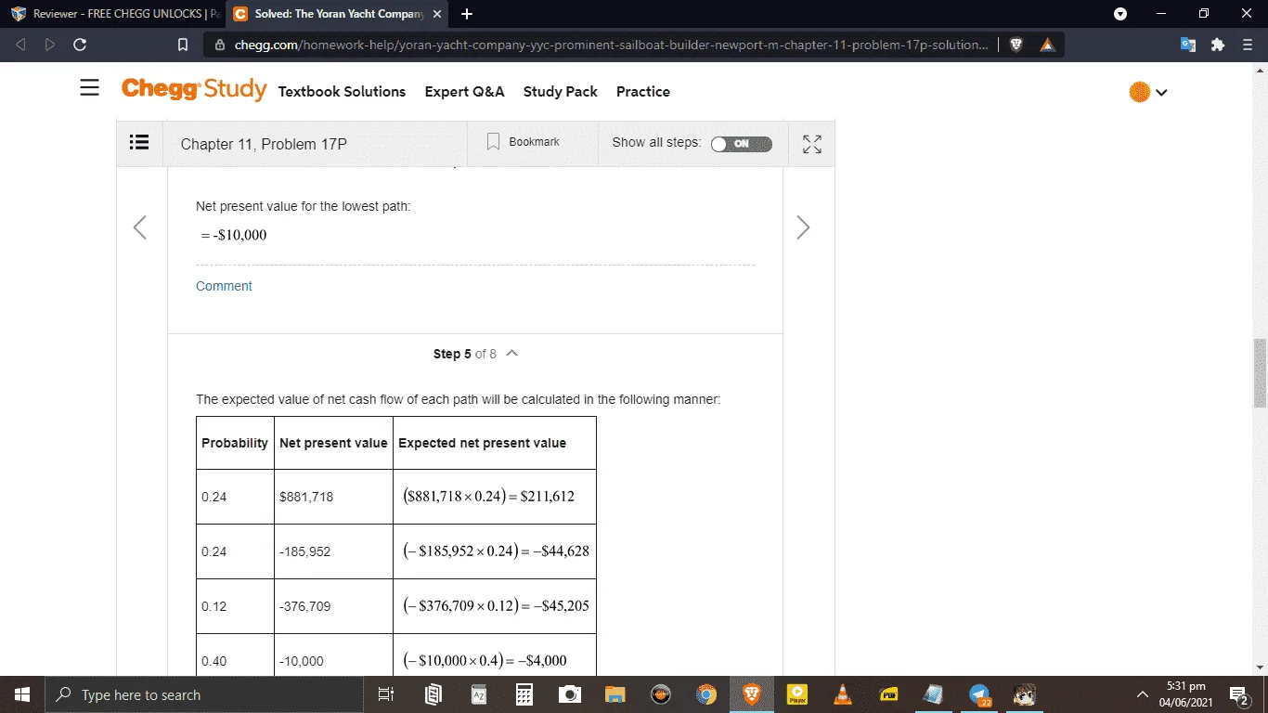
Task: Open the Windows Start menu
Action: [22, 694]
